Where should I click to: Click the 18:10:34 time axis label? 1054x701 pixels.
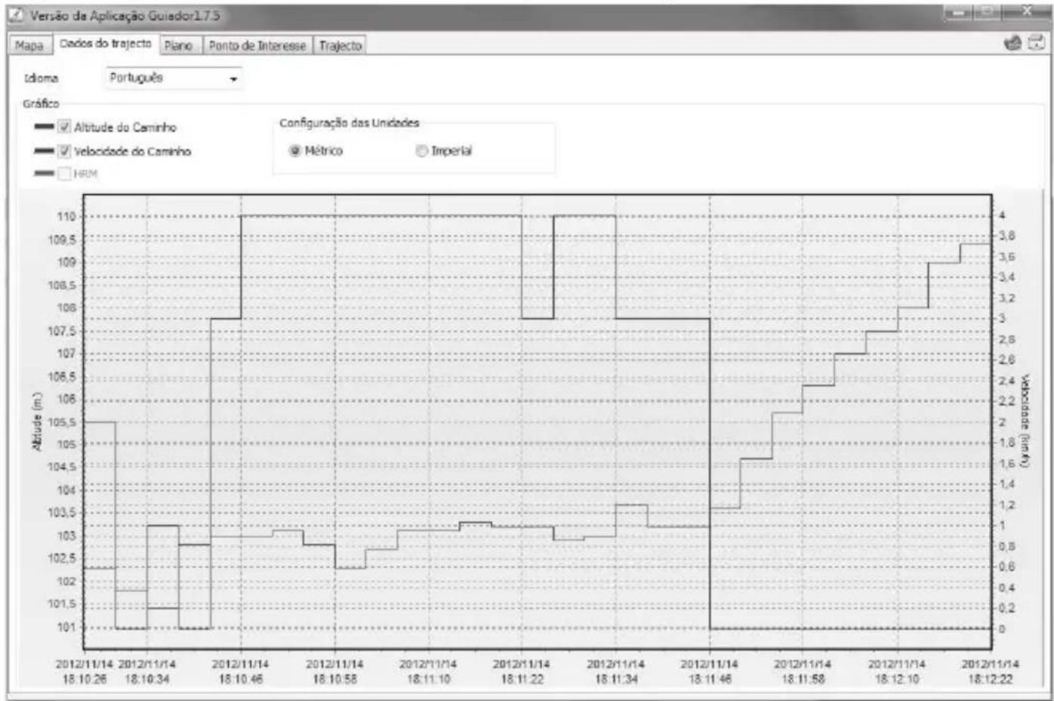coord(147,672)
